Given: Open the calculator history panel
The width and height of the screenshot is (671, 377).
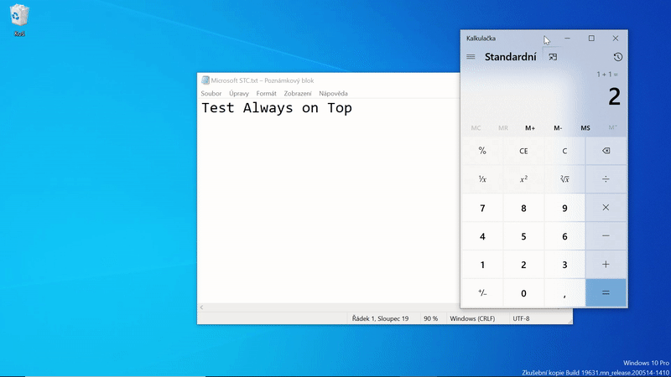Looking at the screenshot, I should pos(617,57).
